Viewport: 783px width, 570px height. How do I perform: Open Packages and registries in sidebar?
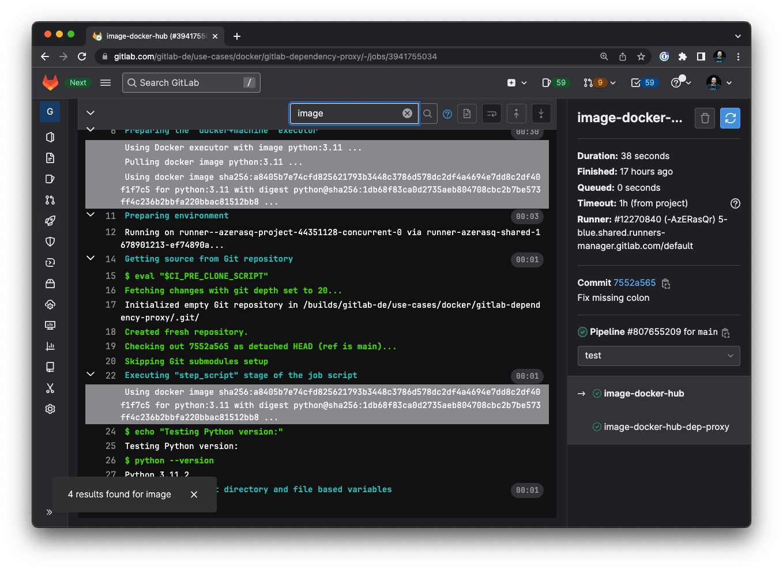(50, 284)
